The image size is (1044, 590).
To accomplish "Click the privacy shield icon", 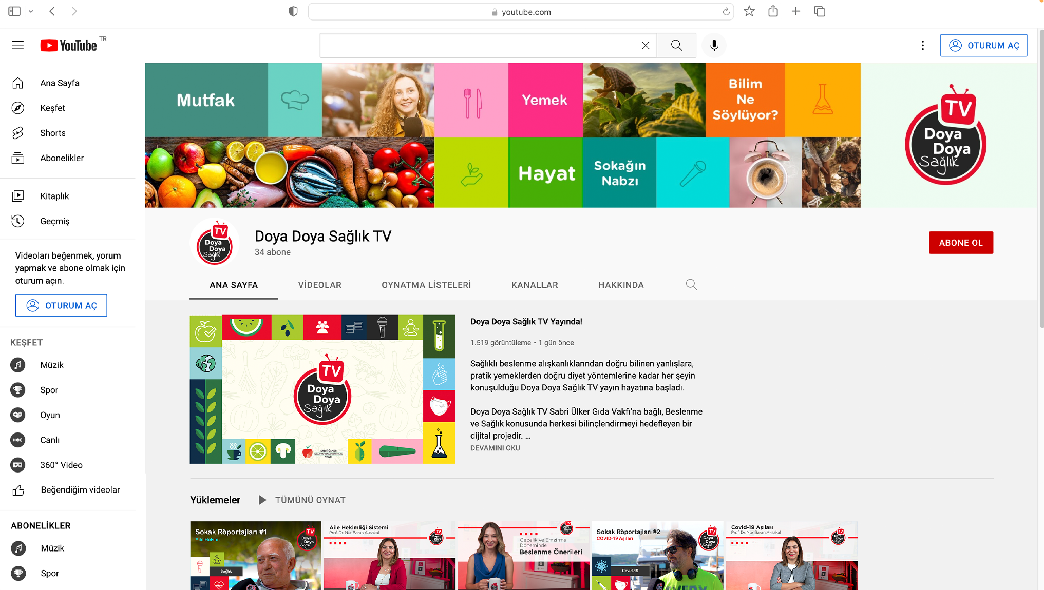I will tap(293, 11).
